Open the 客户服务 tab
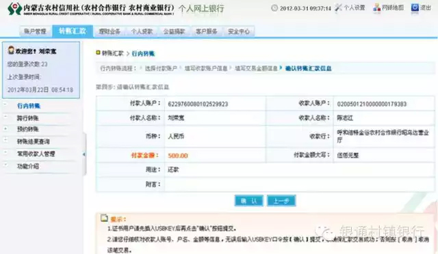Image resolution: width=438 pixels, height=254 pixels. (x=207, y=31)
